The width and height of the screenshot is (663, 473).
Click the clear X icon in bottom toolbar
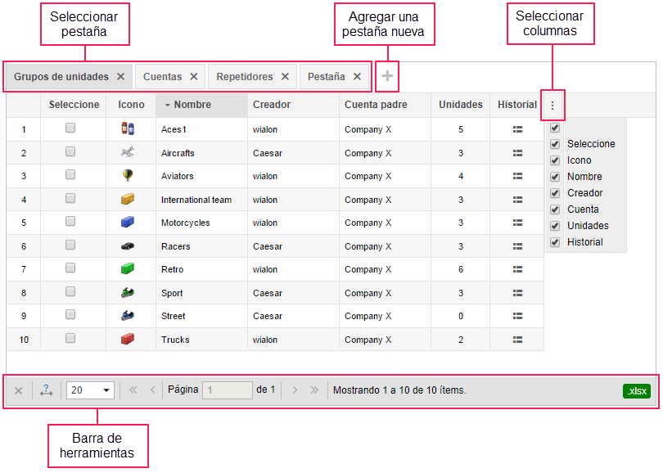tap(19, 390)
